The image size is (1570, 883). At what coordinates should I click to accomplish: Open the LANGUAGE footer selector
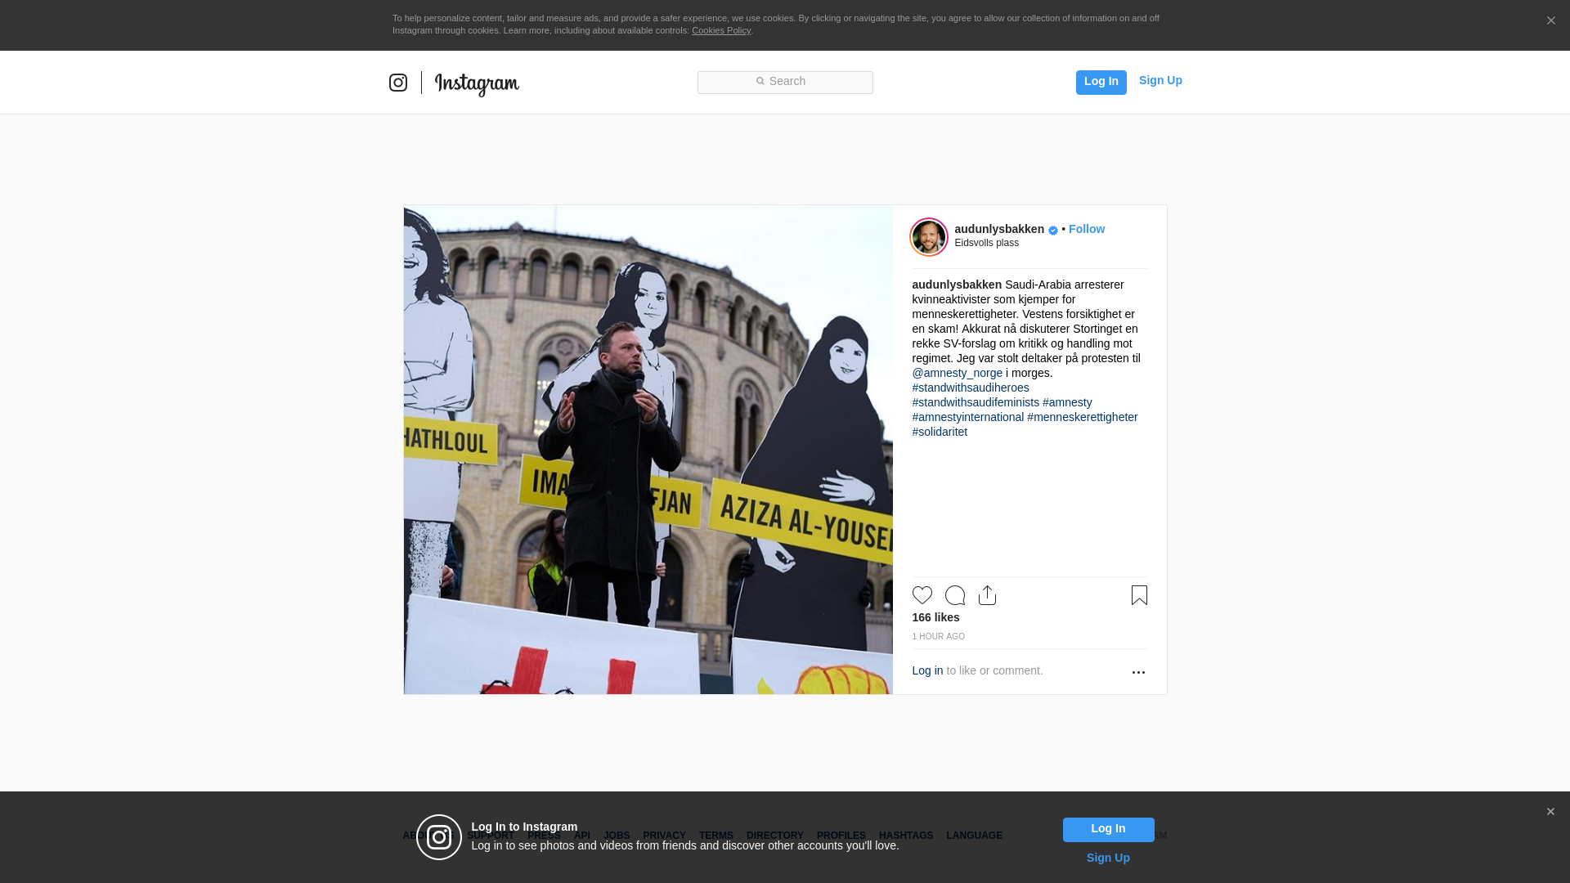coord(974,836)
